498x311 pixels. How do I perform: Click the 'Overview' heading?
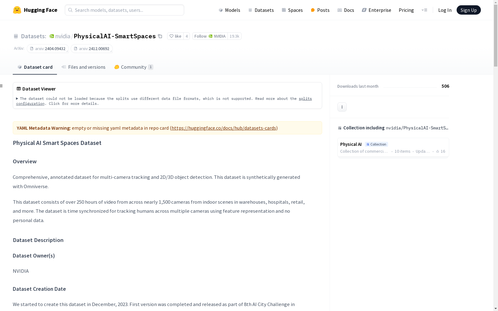tap(25, 161)
